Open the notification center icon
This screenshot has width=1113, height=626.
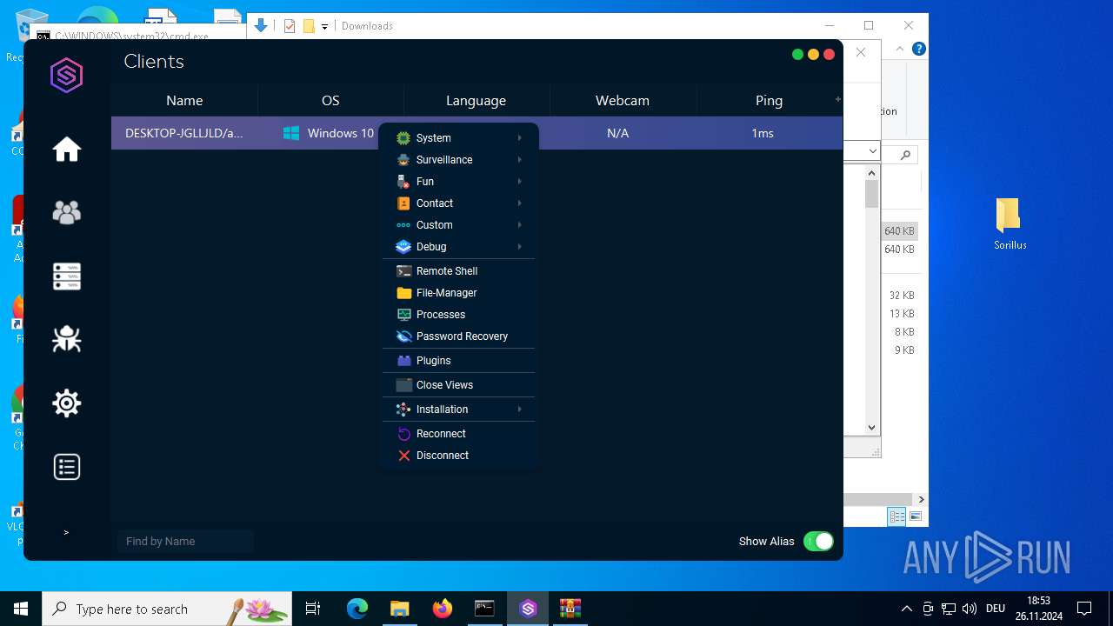1084,609
